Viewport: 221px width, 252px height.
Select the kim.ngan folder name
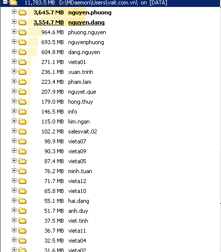click(x=79, y=122)
